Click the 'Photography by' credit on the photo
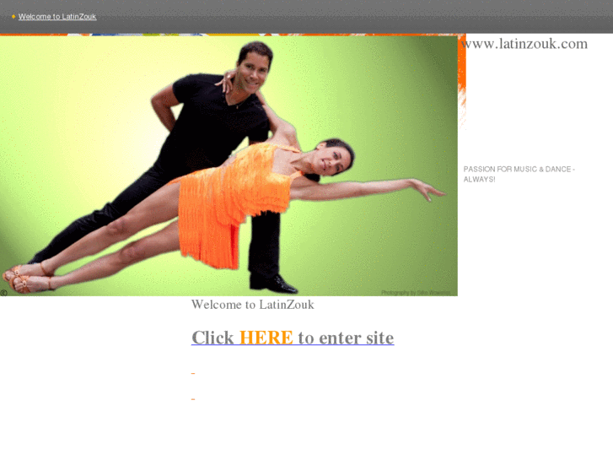The height and width of the screenshot is (460, 613). coord(416,292)
